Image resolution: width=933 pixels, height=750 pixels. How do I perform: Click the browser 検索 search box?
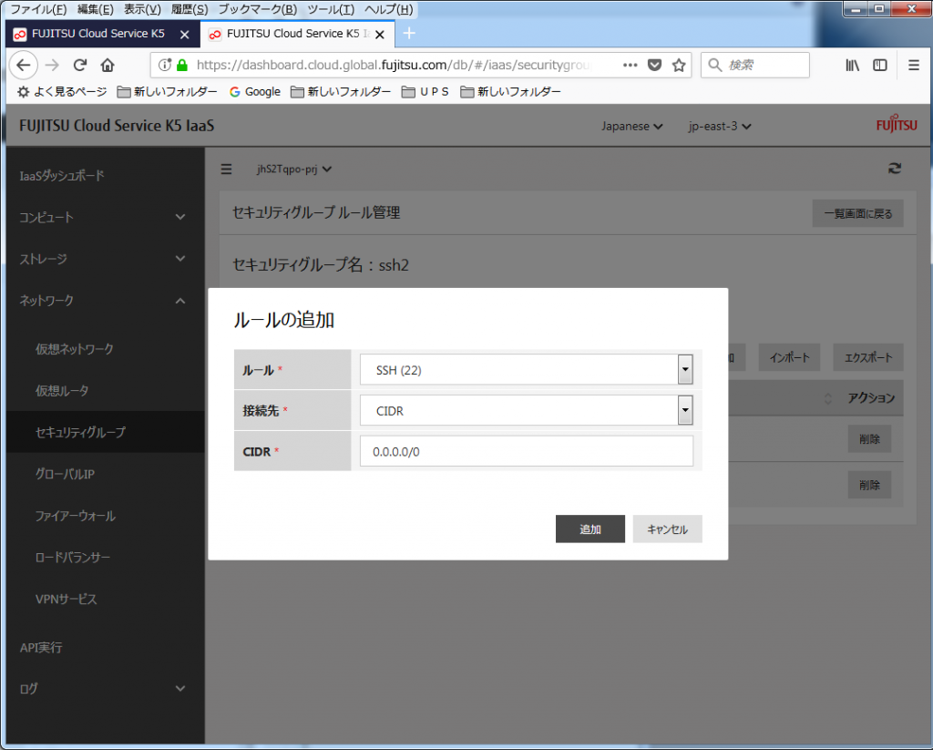point(755,65)
